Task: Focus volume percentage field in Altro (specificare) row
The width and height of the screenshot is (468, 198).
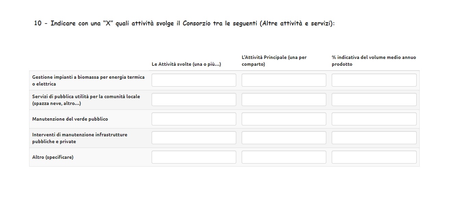Action: [374, 157]
